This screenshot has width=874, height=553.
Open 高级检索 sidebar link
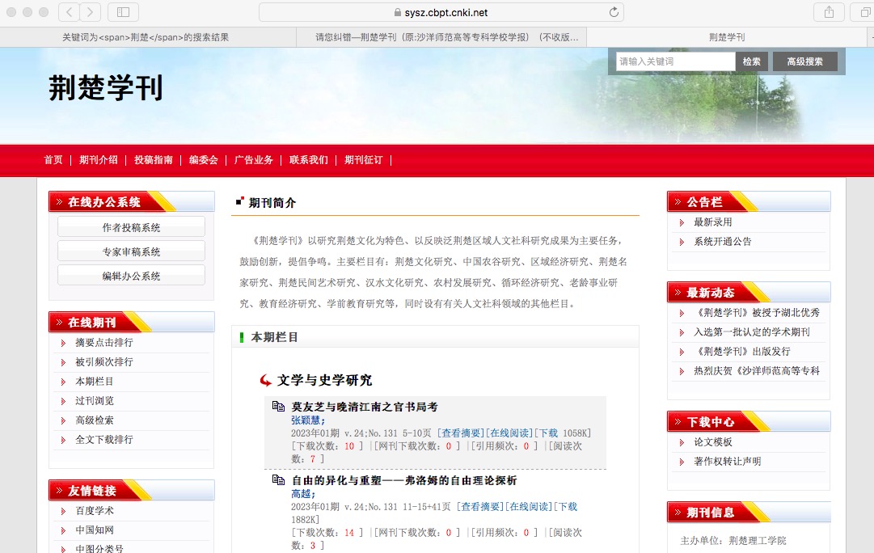(x=95, y=420)
